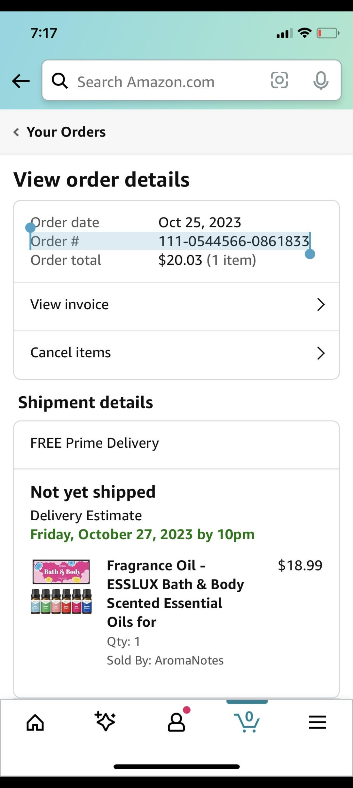Return to Your Orders with the chevron
Screen dimensions: 353x788
tap(16, 132)
